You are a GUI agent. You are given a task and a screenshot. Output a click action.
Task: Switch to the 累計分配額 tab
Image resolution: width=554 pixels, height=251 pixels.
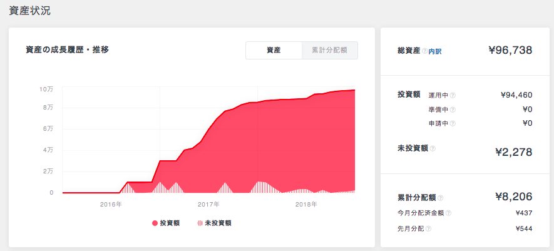pos(330,51)
